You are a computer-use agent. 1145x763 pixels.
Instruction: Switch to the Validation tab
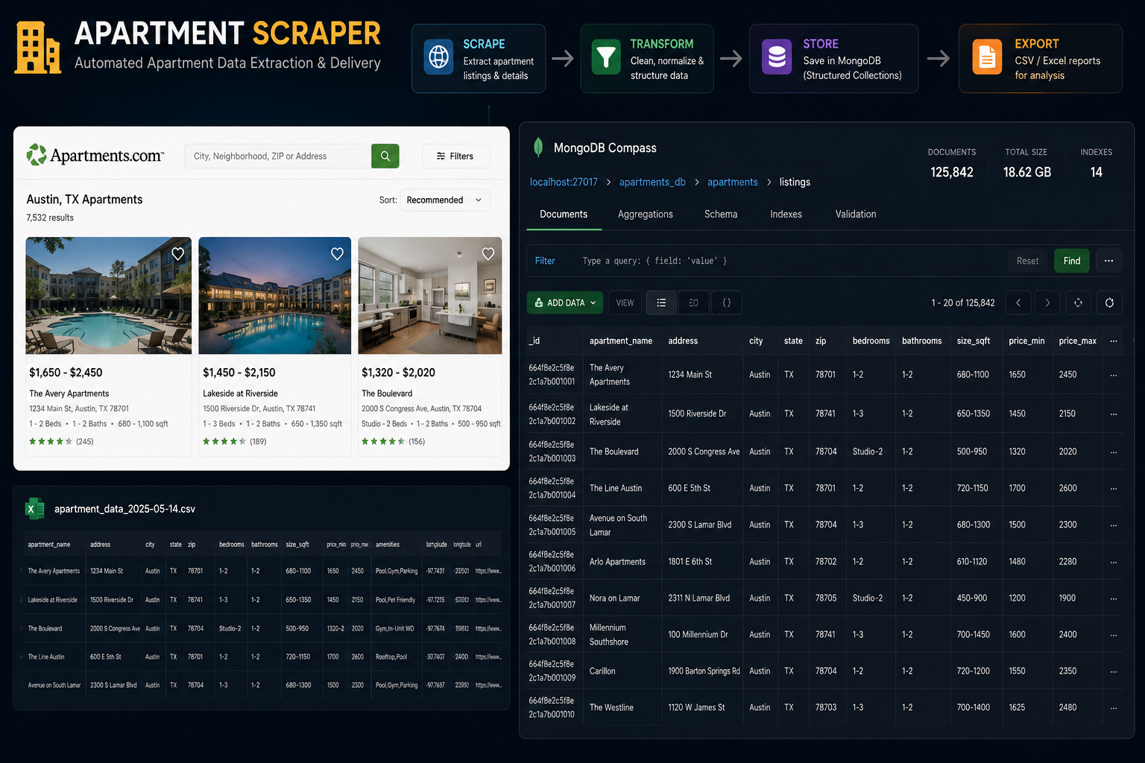click(856, 215)
